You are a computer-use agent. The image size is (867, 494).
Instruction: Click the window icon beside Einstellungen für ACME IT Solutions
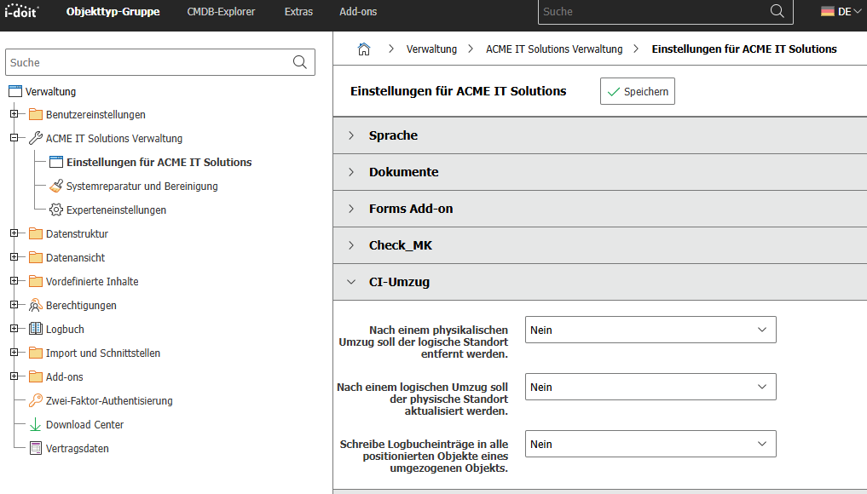coord(56,162)
